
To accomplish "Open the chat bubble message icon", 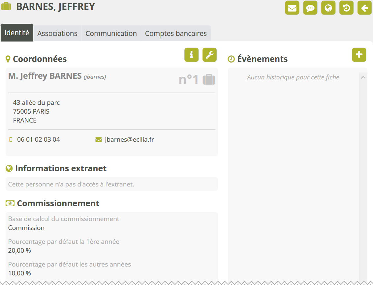I will pyautogui.click(x=310, y=8).
